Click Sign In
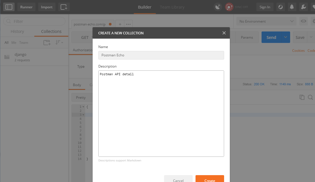The width and height of the screenshot is (315, 182). coord(265,7)
